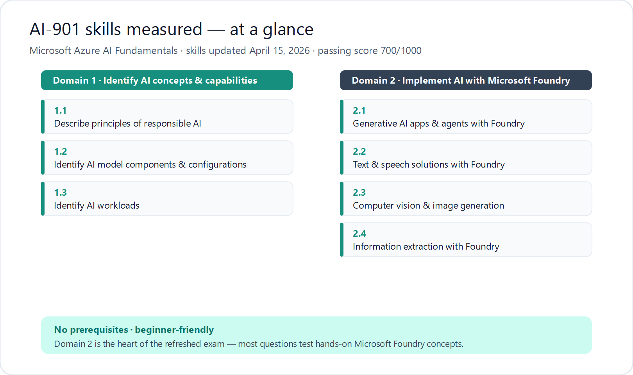Open card 2.4 Information extraction with Foundry
The width and height of the screenshot is (633, 375).
(x=466, y=239)
